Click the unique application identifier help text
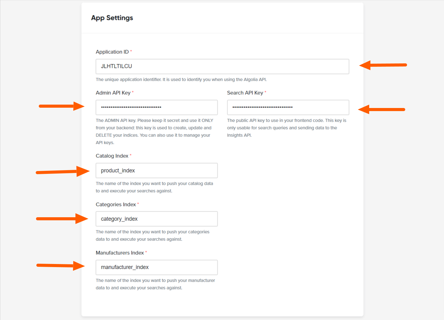The width and height of the screenshot is (444, 320). pyautogui.click(x=181, y=79)
